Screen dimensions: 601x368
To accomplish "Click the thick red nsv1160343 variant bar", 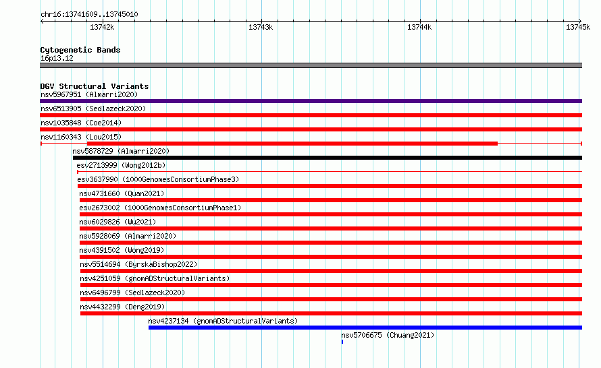I will [x=292, y=144].
